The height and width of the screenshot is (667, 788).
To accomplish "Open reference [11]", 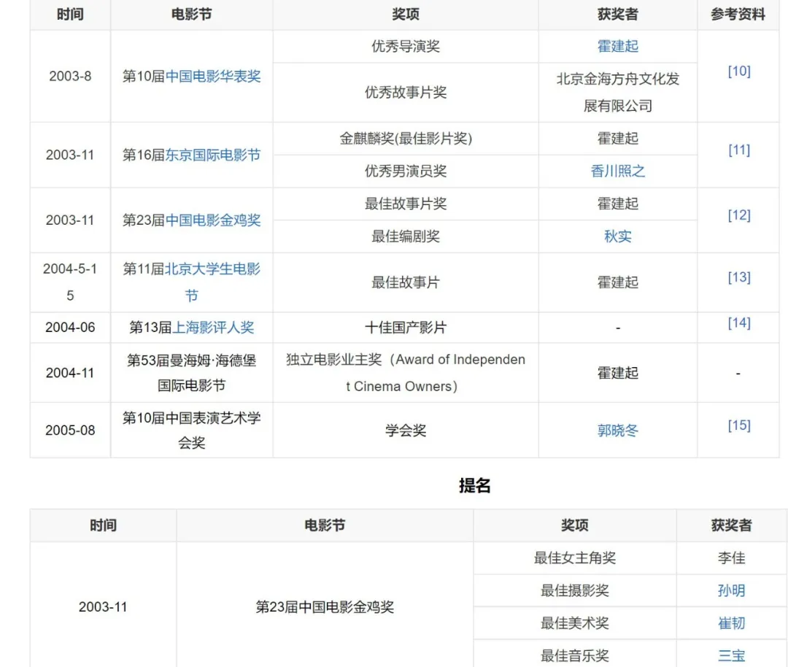I will (x=738, y=150).
